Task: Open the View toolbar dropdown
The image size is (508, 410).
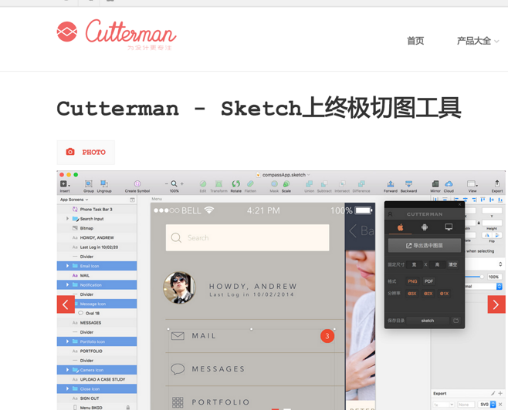Action: (x=472, y=184)
